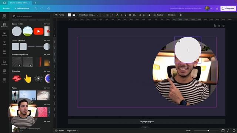Add the pink textured thumbnail
Screen dimensions: 237x133
pos(43,112)
